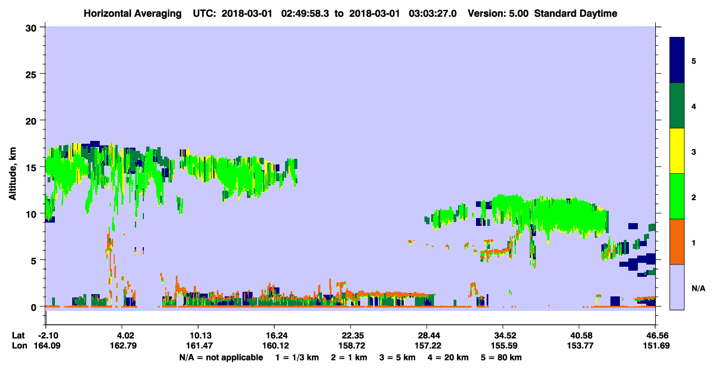Click the 'N/A = not applicable' legend text

click(221, 357)
